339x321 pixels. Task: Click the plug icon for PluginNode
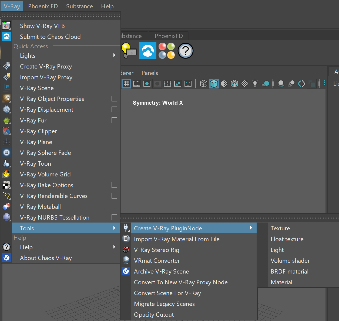tap(126, 228)
